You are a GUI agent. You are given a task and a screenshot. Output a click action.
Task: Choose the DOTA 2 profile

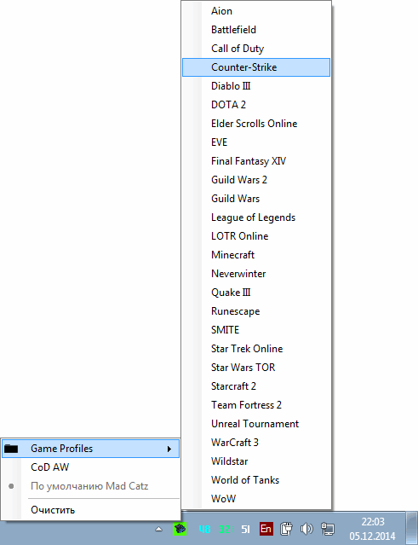coord(256,105)
